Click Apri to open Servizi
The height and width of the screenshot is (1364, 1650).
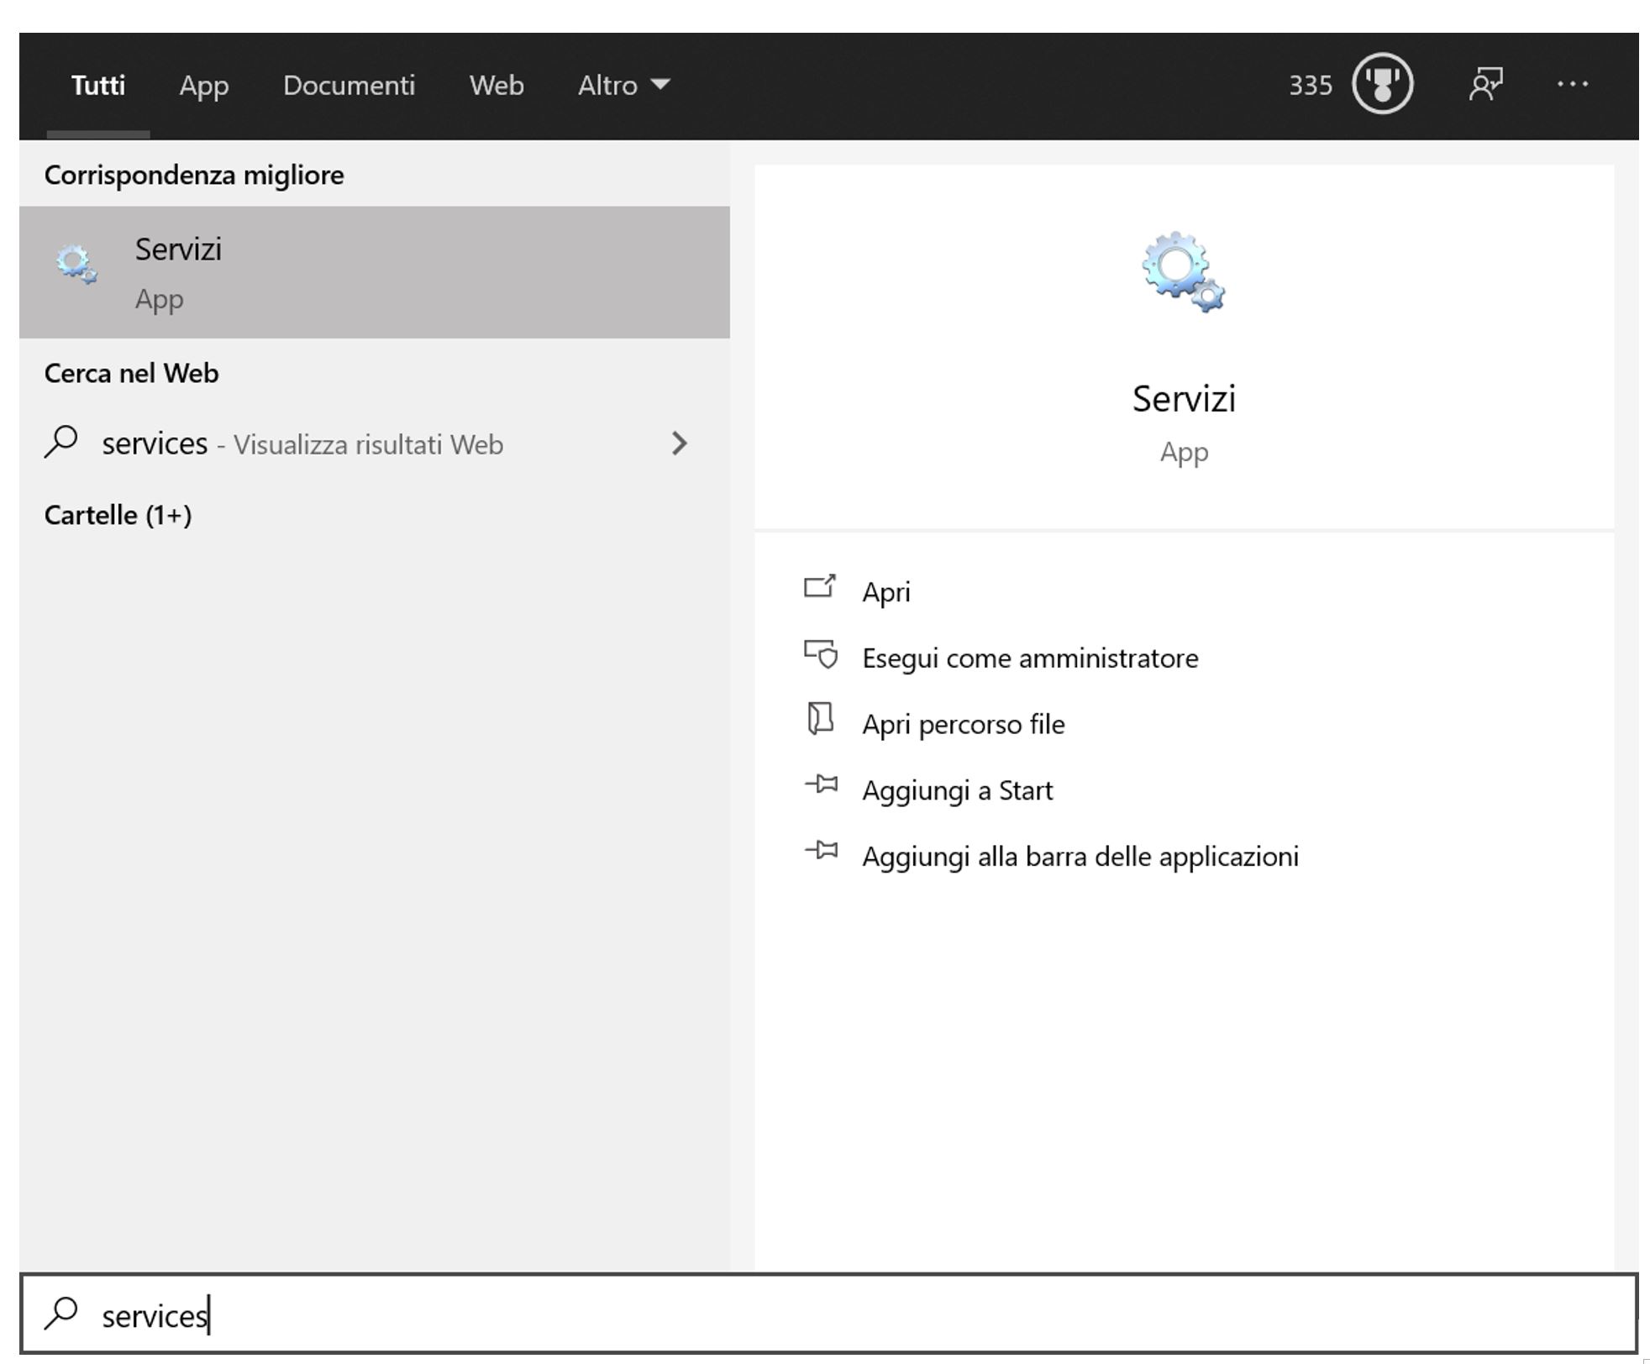point(885,592)
